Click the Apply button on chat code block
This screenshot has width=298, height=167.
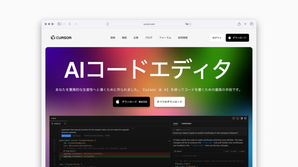click(242, 151)
